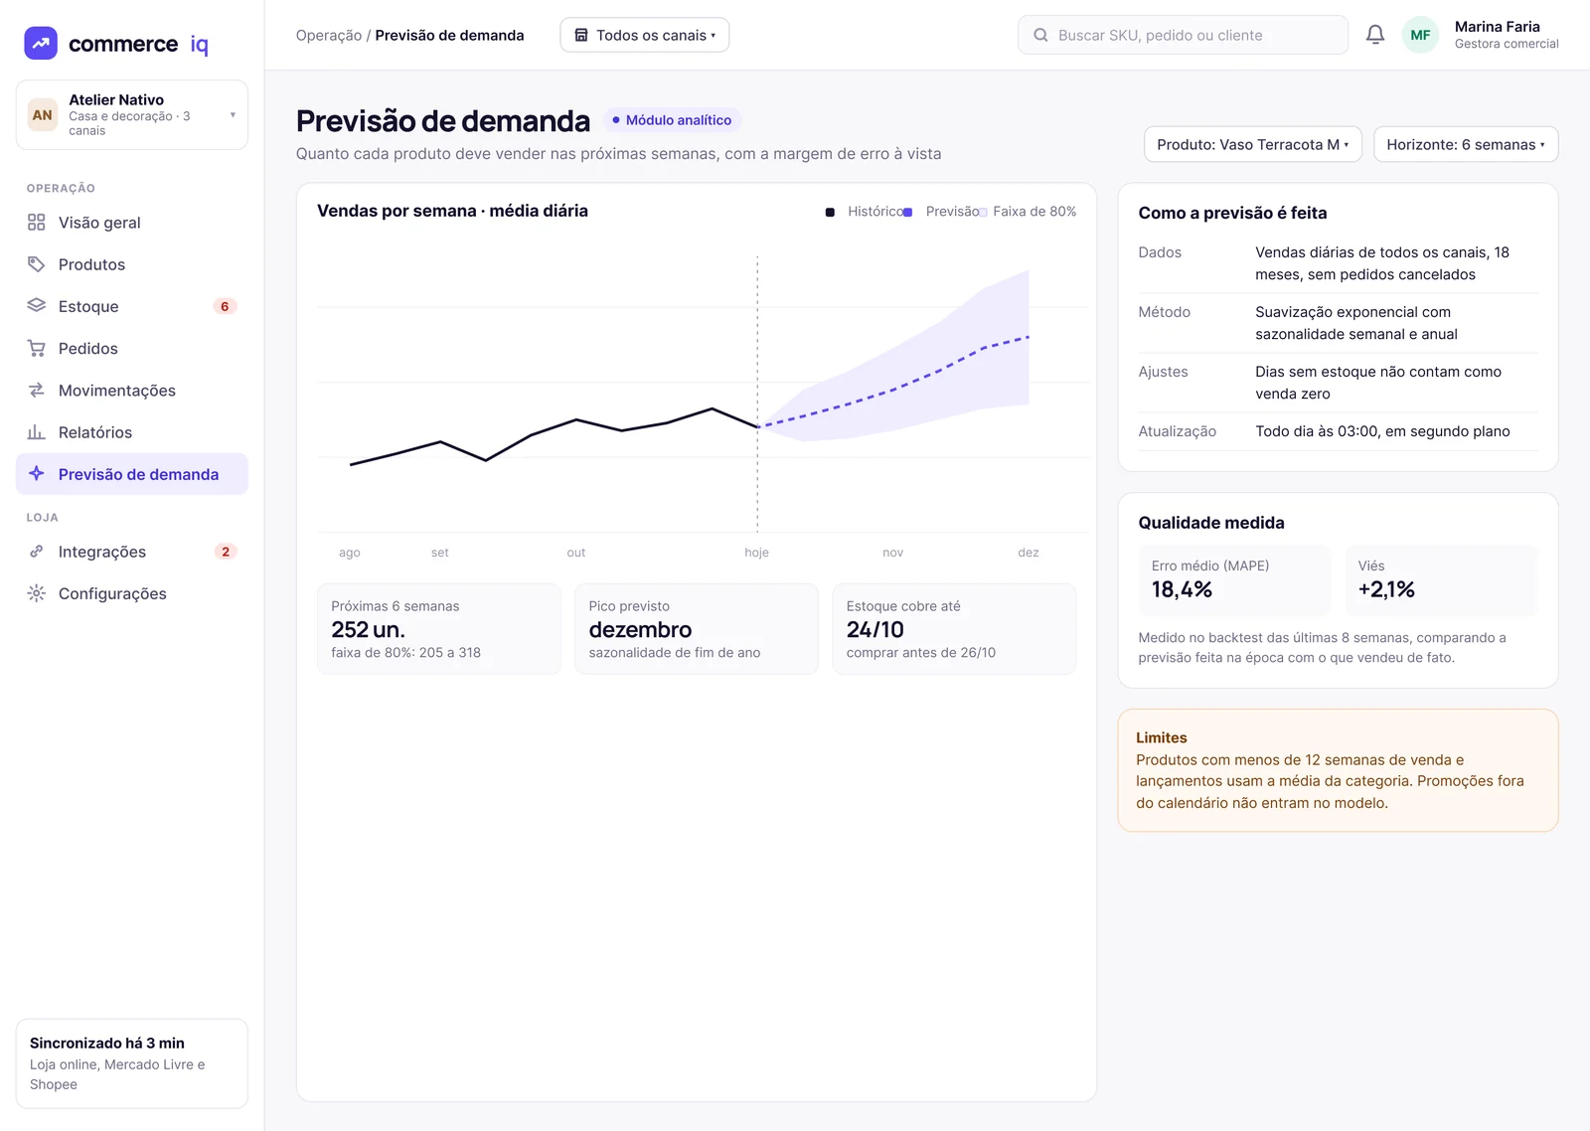This screenshot has height=1131, width=1590.
Task: Click the Estoque badge showing 6
Action: [x=225, y=306]
